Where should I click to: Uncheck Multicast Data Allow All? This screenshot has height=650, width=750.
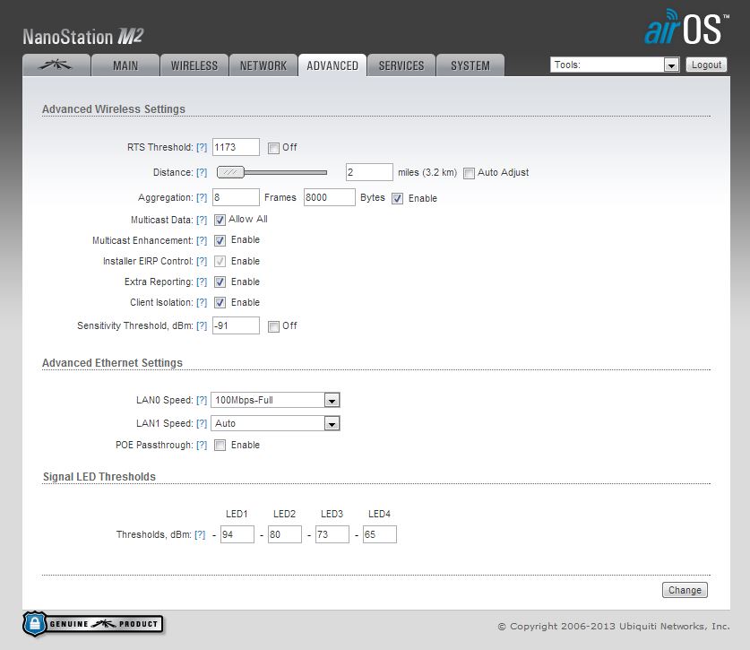[220, 221]
